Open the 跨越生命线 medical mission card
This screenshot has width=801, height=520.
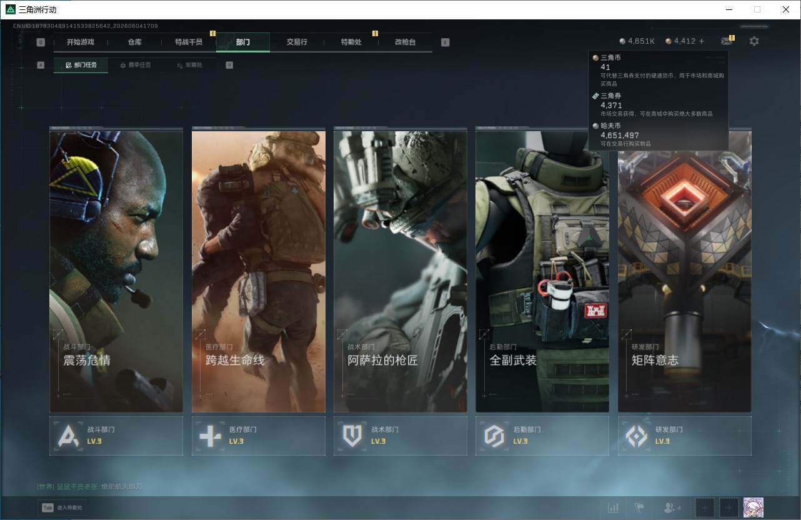click(258, 271)
